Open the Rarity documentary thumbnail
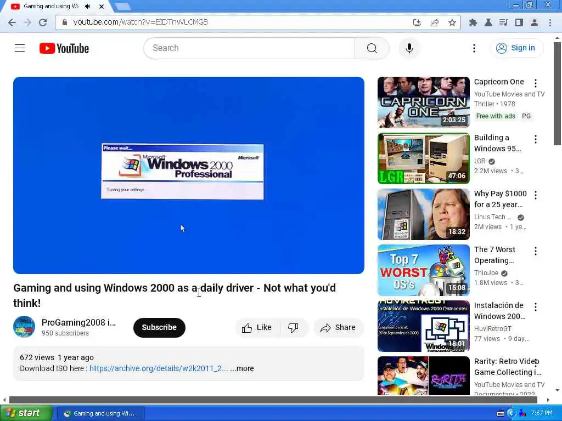The width and height of the screenshot is (562, 421). pos(423,376)
